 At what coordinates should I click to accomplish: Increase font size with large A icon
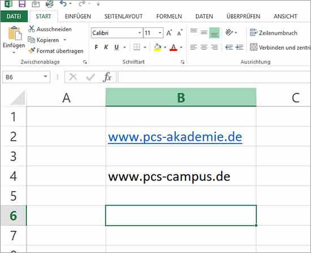point(169,33)
